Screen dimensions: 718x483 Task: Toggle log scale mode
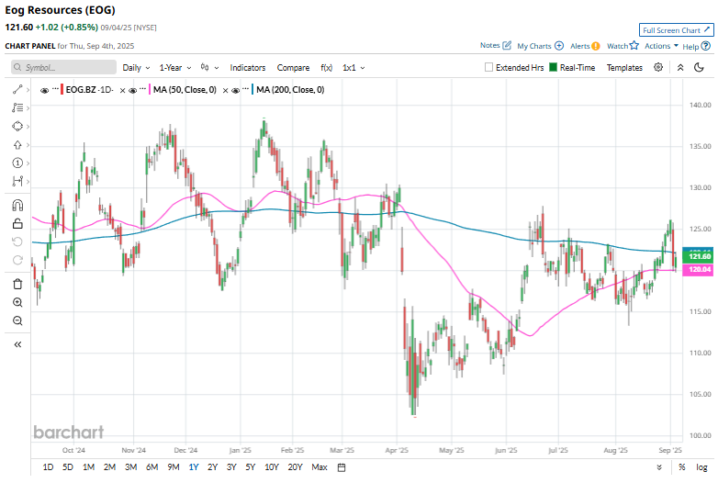(x=702, y=467)
